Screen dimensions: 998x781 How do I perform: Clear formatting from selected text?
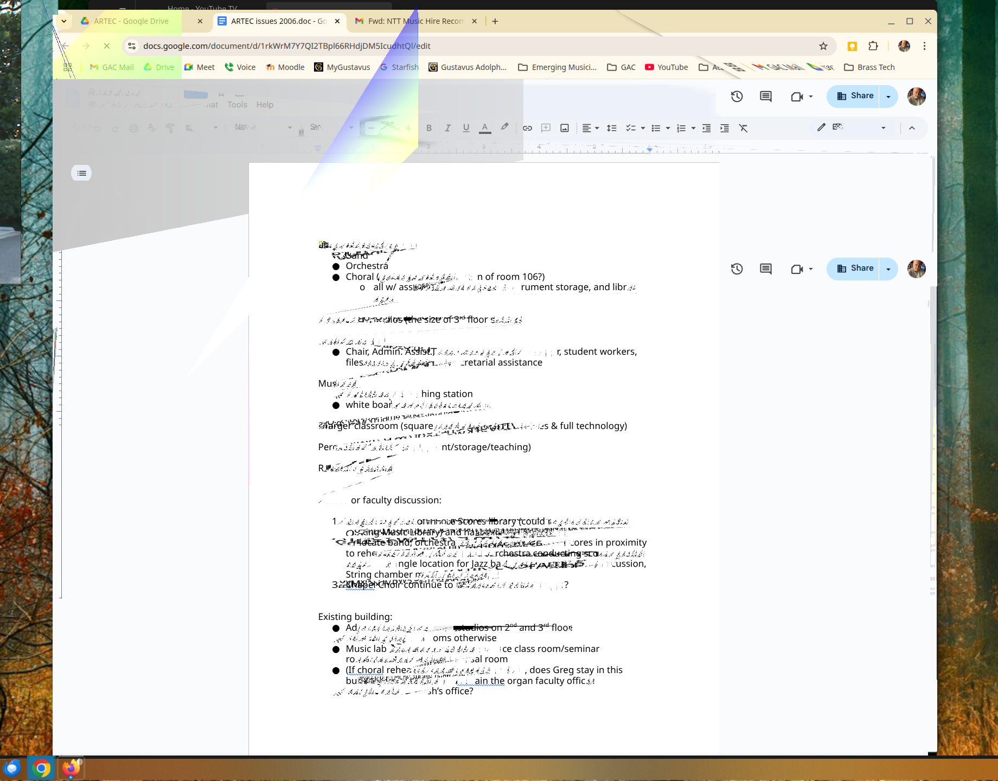(743, 128)
